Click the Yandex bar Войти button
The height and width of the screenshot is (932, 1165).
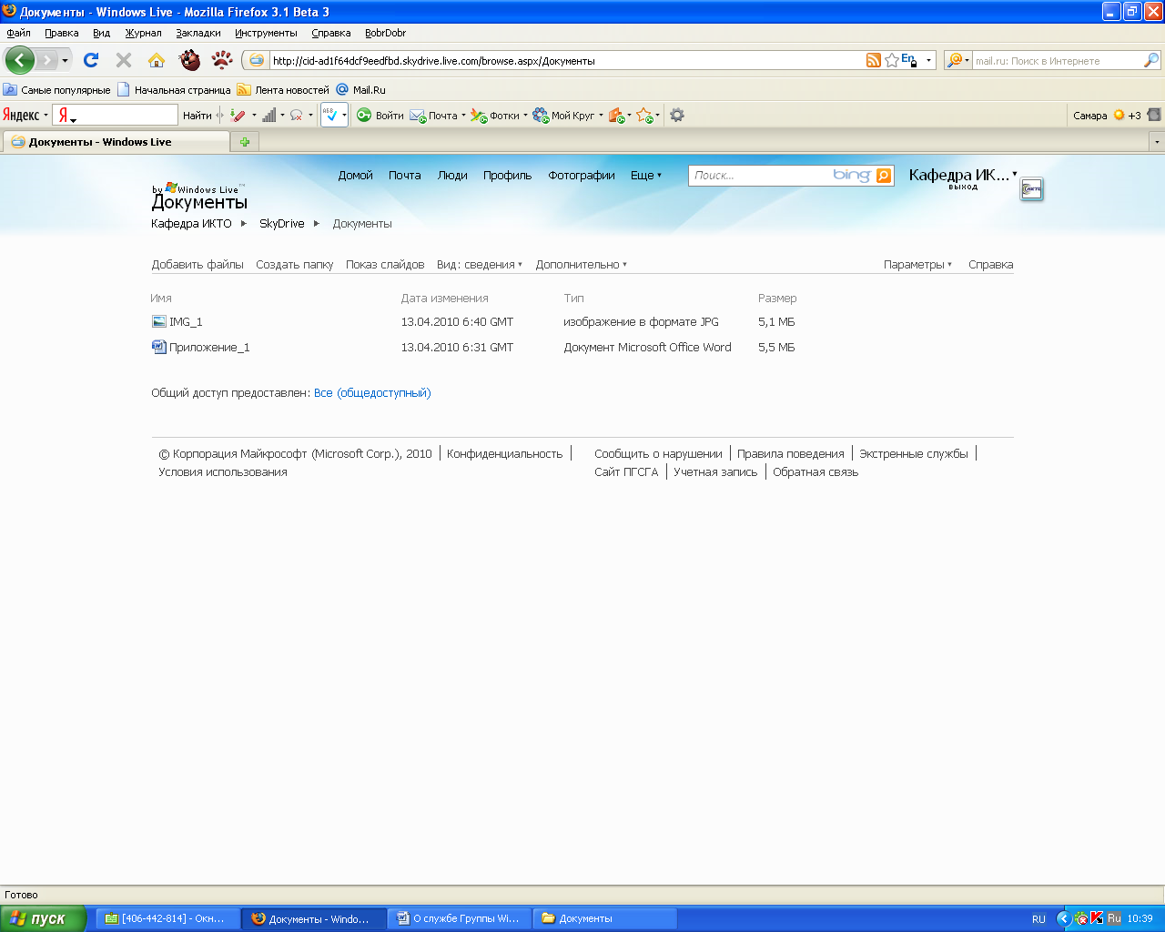[380, 116]
